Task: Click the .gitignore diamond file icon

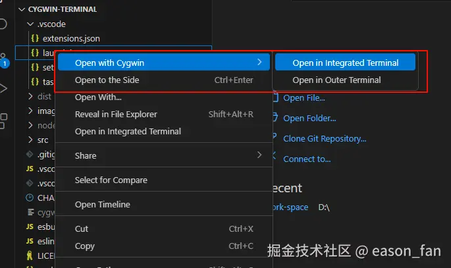Action: [30, 154]
